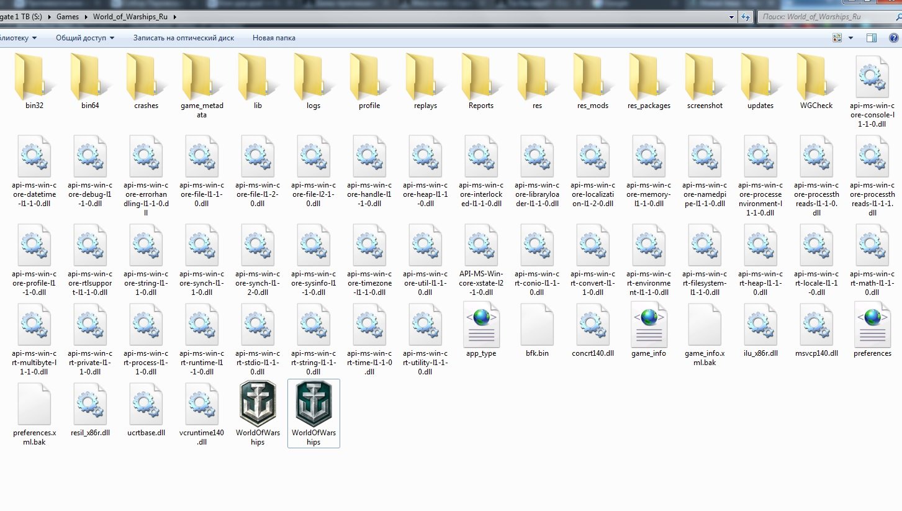This screenshot has height=511, width=902.
Task: Select the screenshot folder
Action: click(705, 83)
